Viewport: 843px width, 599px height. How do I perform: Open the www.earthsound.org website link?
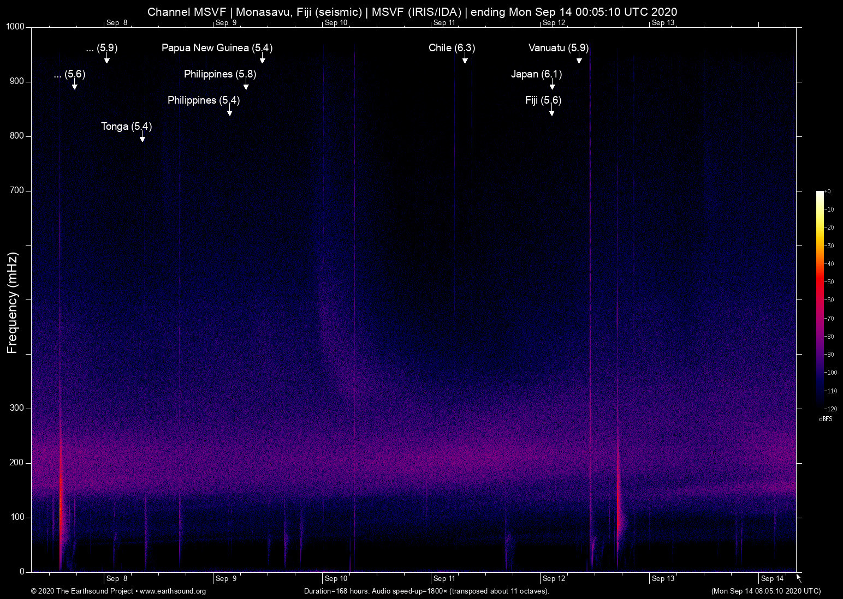pyautogui.click(x=173, y=591)
